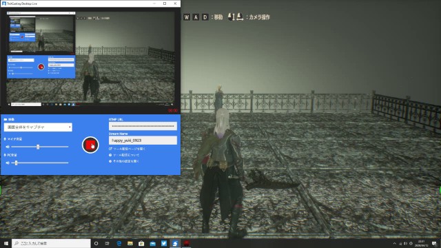The image size is (441, 248).
Task: Expand the hidden system tray icons
Action: point(394,243)
